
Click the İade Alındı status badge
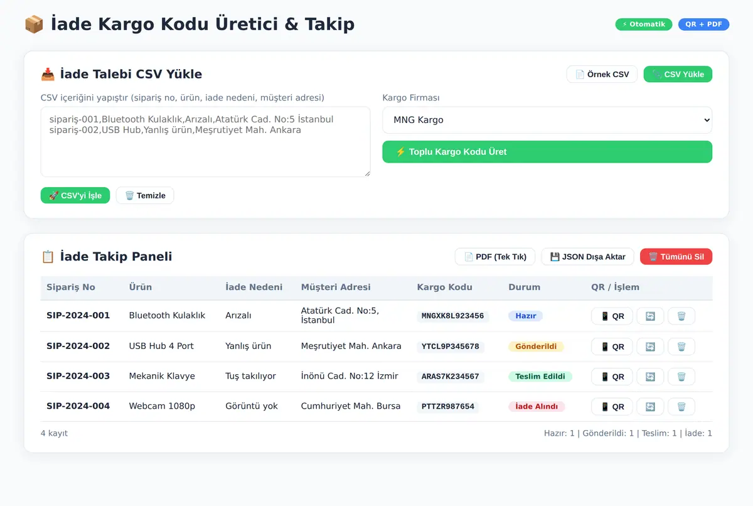point(537,407)
